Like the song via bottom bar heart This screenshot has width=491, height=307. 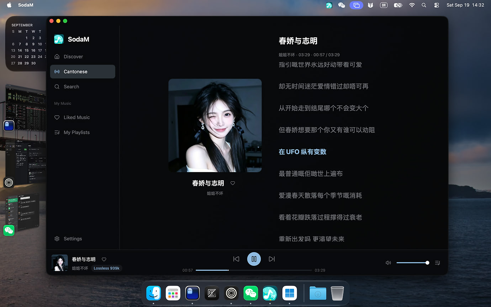pyautogui.click(x=104, y=259)
